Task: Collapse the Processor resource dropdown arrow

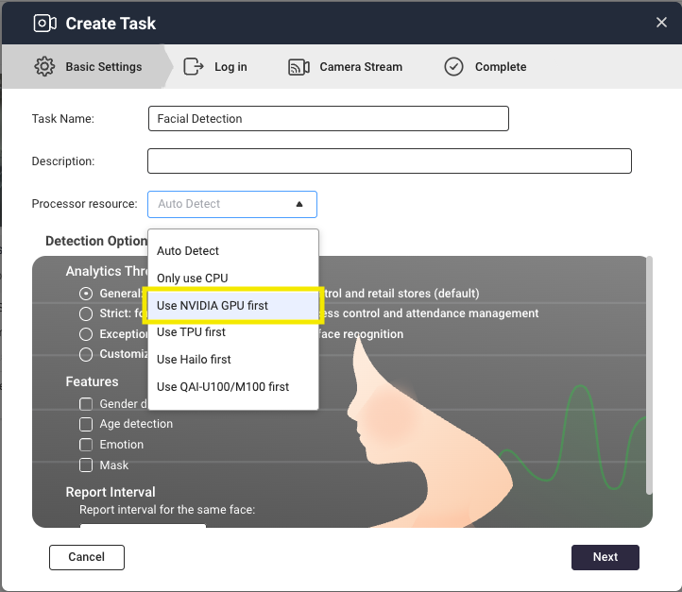Action: pyautogui.click(x=299, y=204)
